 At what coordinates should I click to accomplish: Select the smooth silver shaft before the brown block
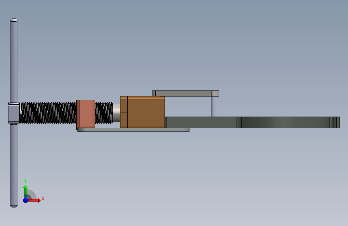(116, 113)
